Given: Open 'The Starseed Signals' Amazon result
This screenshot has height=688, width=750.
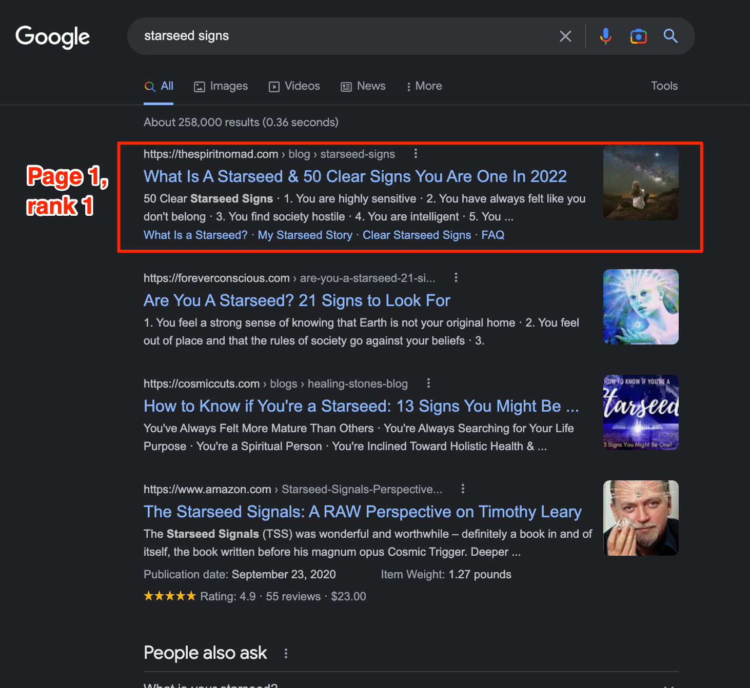Looking at the screenshot, I should (x=363, y=512).
